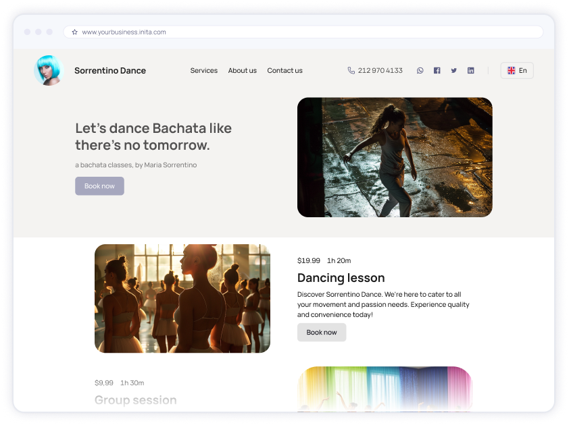This screenshot has height=425, width=569.
Task: Open the Services menu
Action: 203,70
